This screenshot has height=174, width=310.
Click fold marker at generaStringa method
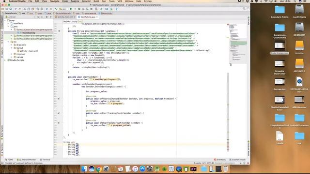pos(59,31)
